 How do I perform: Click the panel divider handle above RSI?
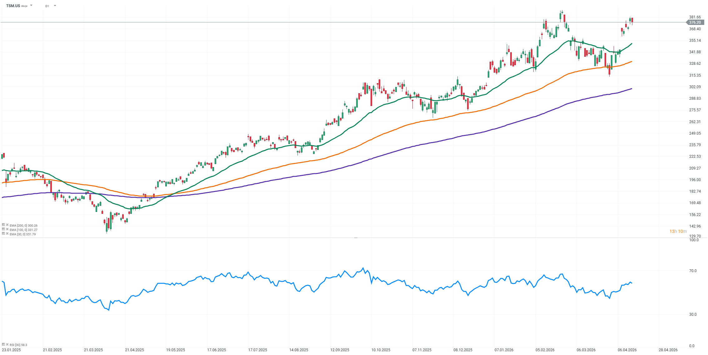coord(356,238)
